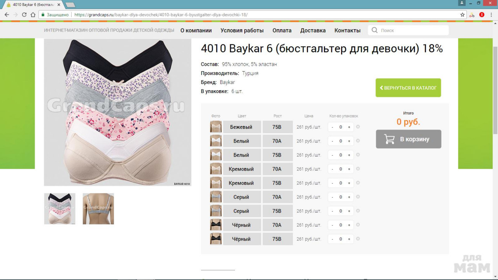The image size is (498, 280).
Task: Decrease quantity for Серый 75B with minus
Action: [332, 211]
